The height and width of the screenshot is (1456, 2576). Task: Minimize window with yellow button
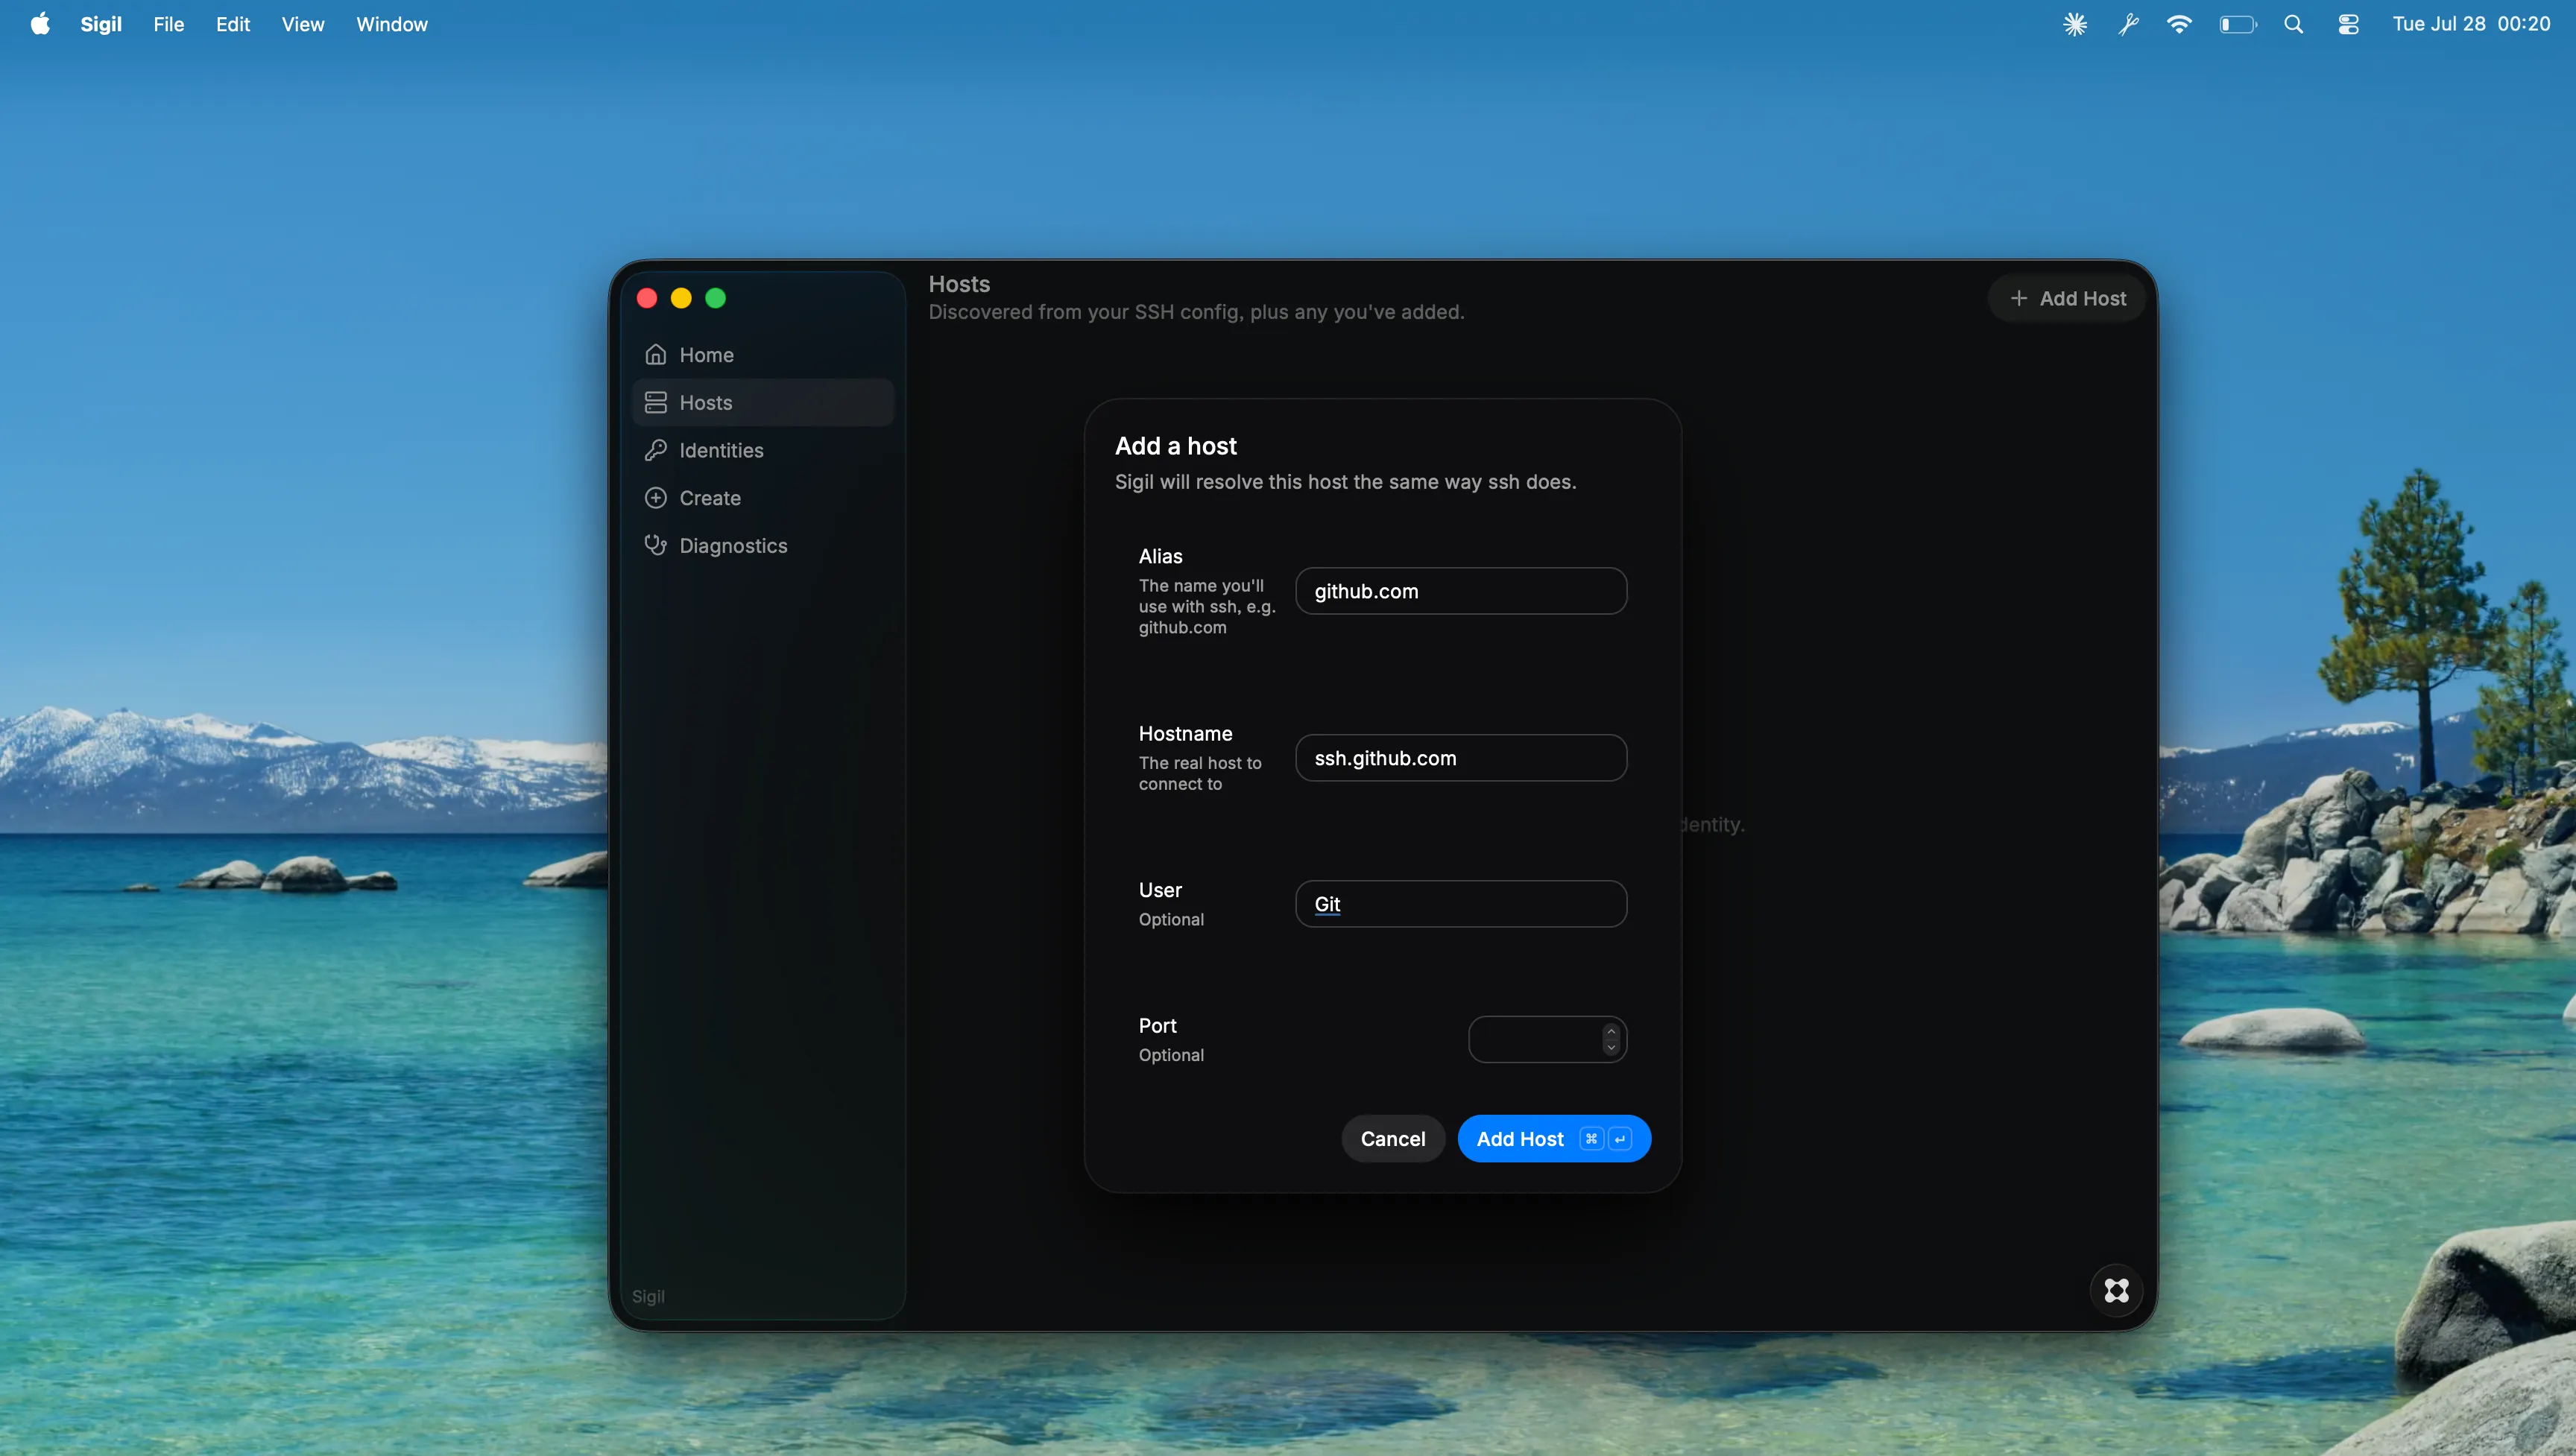(681, 298)
